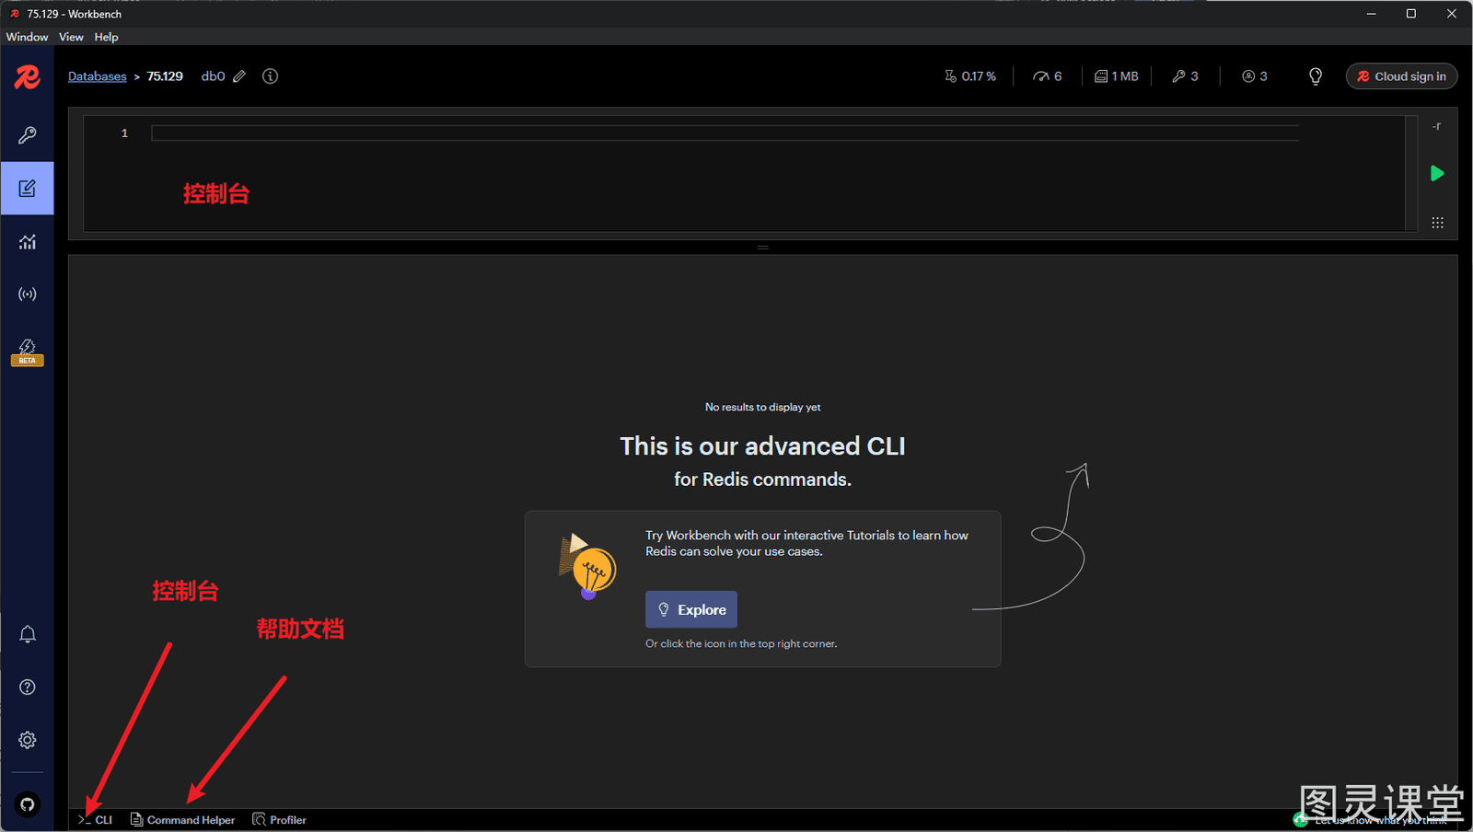
Task: Focus line 1 of the Workbench command editor
Action: 725,133
